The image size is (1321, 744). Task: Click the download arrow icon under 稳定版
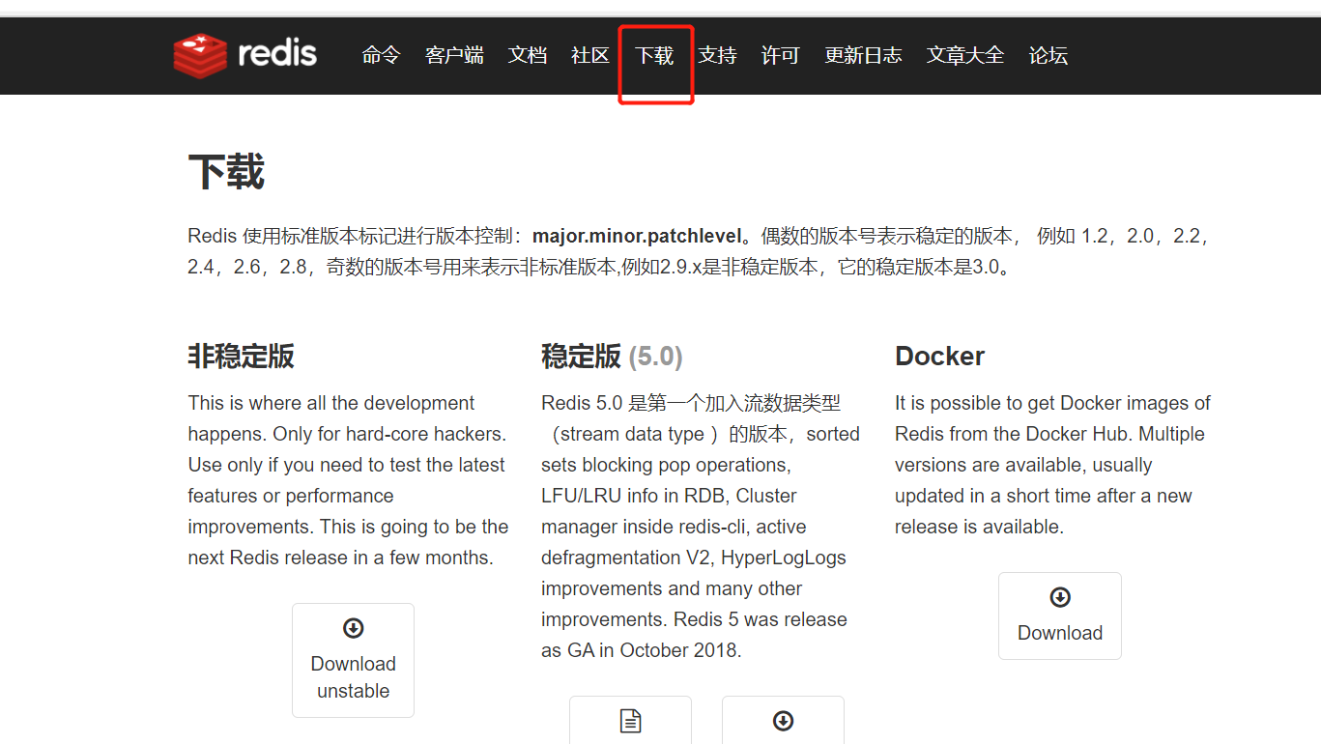(x=783, y=720)
